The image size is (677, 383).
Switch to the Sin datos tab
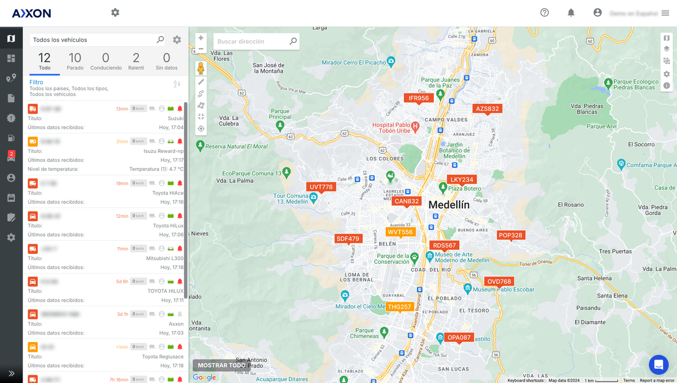pyautogui.click(x=166, y=61)
